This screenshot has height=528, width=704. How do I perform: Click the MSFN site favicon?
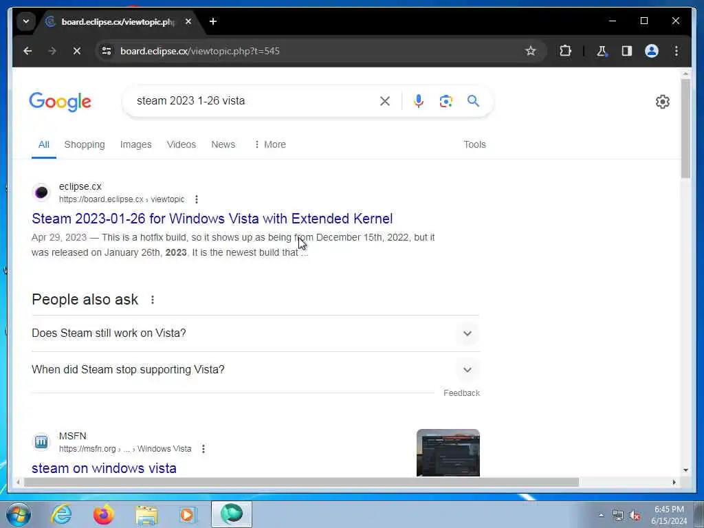click(x=41, y=442)
